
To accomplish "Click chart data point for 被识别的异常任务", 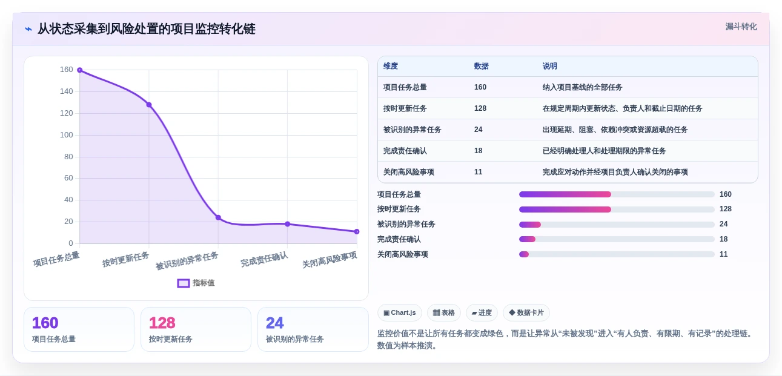I will click(218, 217).
